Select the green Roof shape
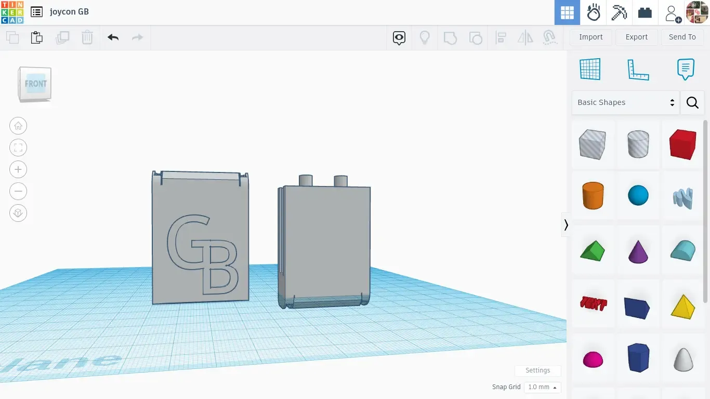This screenshot has width=710, height=399. click(593, 250)
